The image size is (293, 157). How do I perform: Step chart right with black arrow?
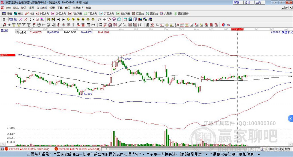[x=63, y=19]
